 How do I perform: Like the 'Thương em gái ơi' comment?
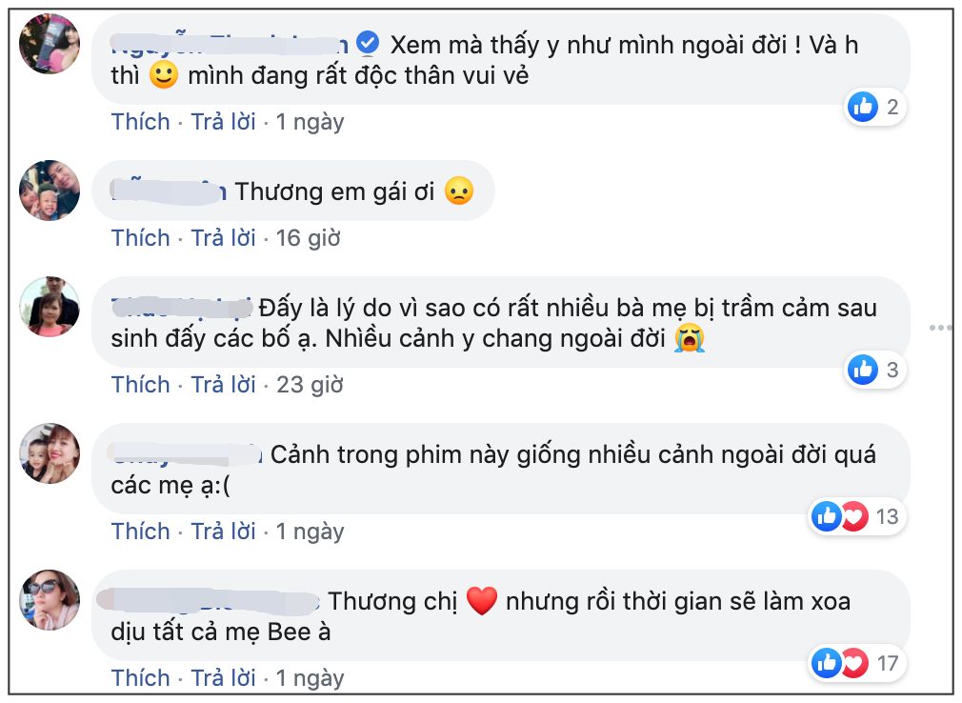click(140, 237)
